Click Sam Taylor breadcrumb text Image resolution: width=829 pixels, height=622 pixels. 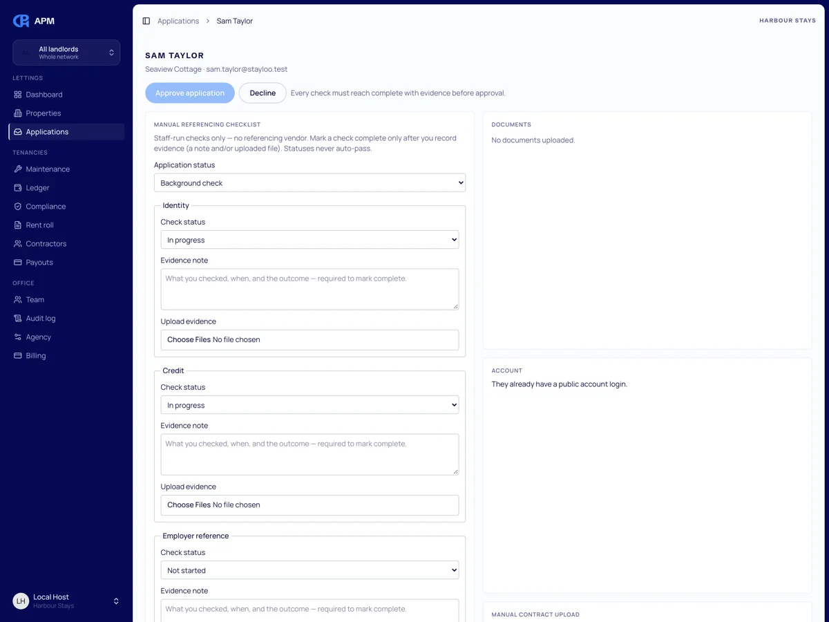(x=235, y=21)
